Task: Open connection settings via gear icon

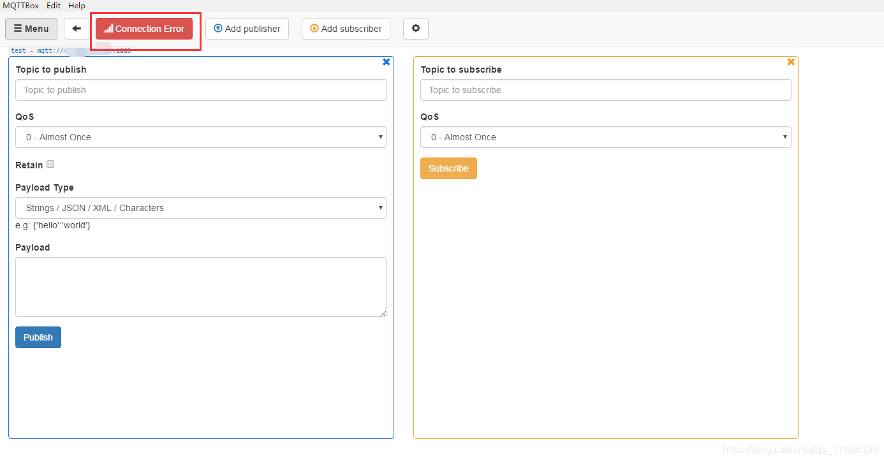Action: pyautogui.click(x=416, y=29)
